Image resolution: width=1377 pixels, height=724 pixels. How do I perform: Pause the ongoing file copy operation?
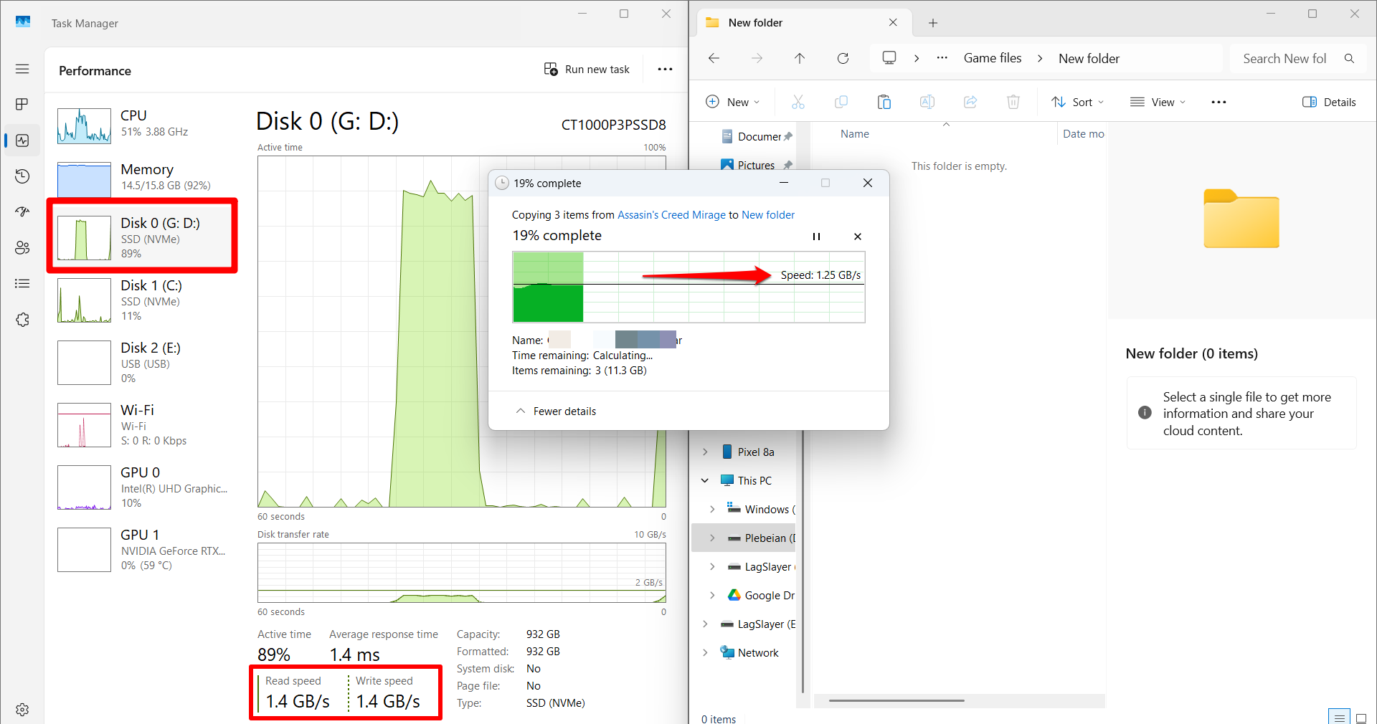816,237
